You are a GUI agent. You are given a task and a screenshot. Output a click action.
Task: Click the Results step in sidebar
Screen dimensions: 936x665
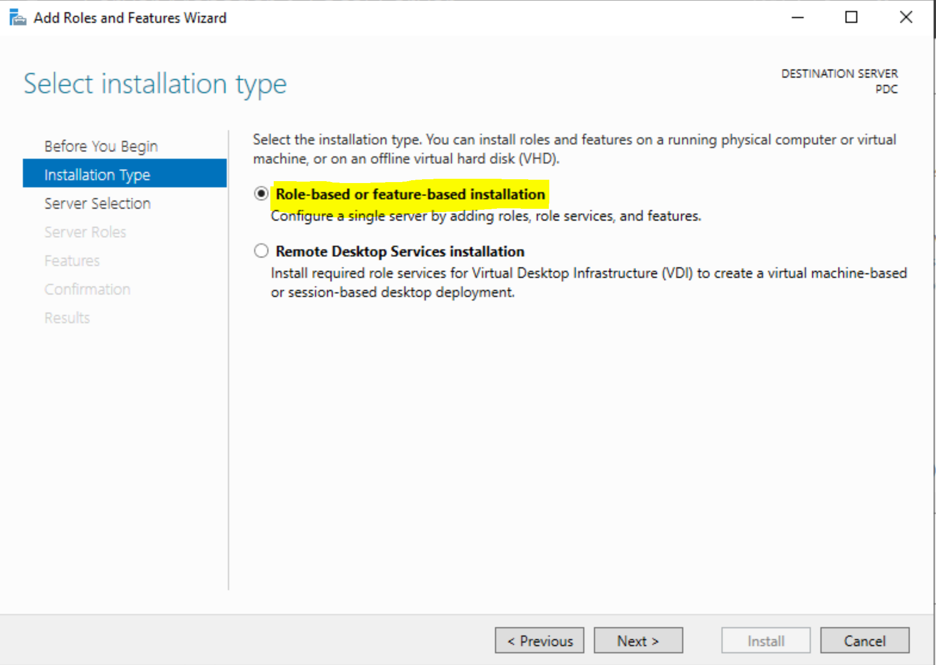(67, 318)
